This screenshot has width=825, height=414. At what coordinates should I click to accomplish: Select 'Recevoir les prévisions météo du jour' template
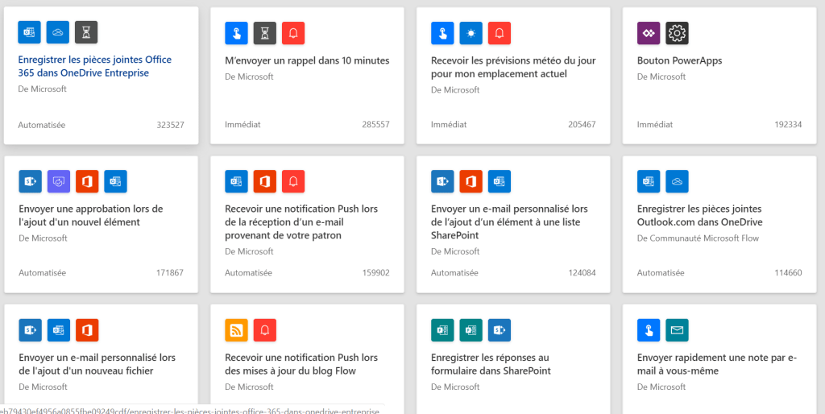point(512,67)
